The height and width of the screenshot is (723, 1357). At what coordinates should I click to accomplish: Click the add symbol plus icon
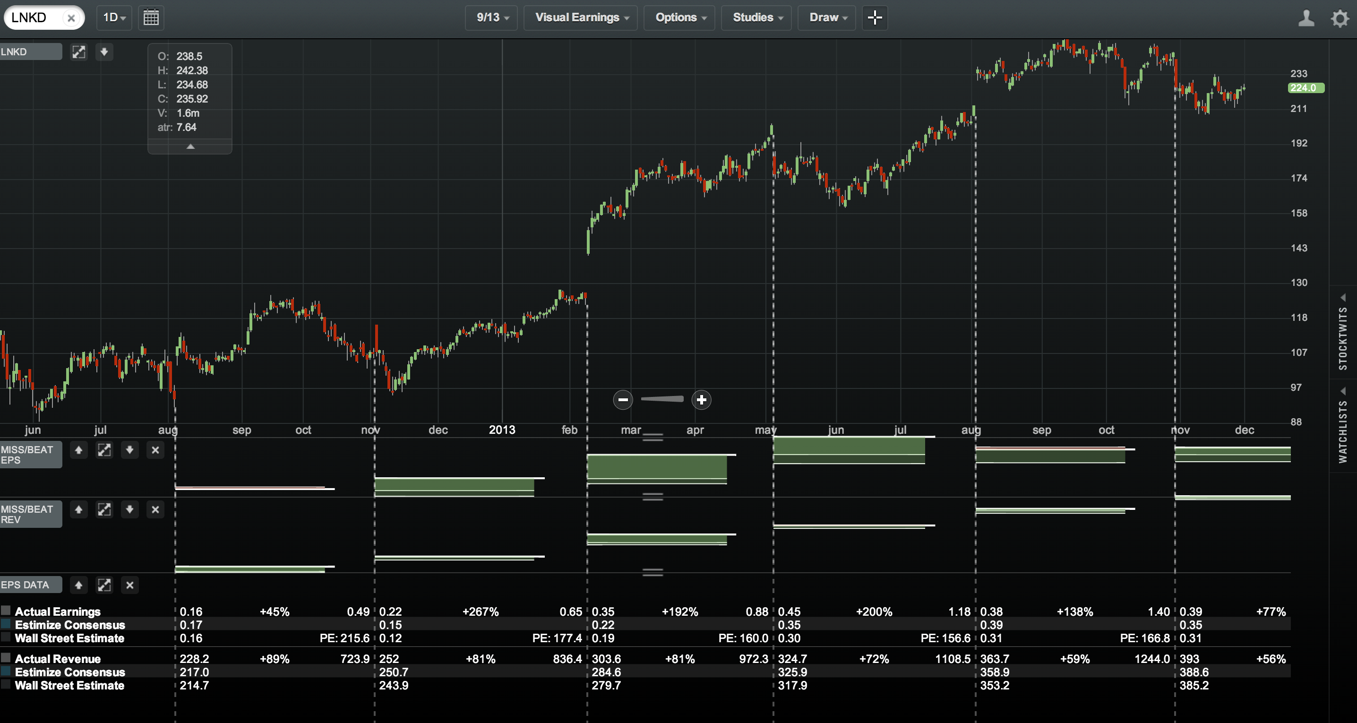(x=875, y=16)
